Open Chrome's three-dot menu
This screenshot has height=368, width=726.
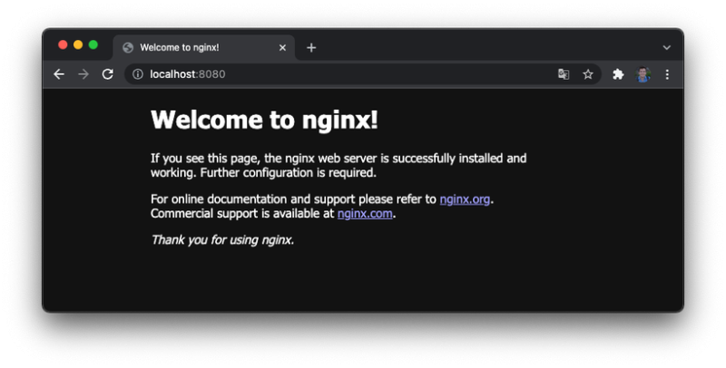(x=667, y=74)
